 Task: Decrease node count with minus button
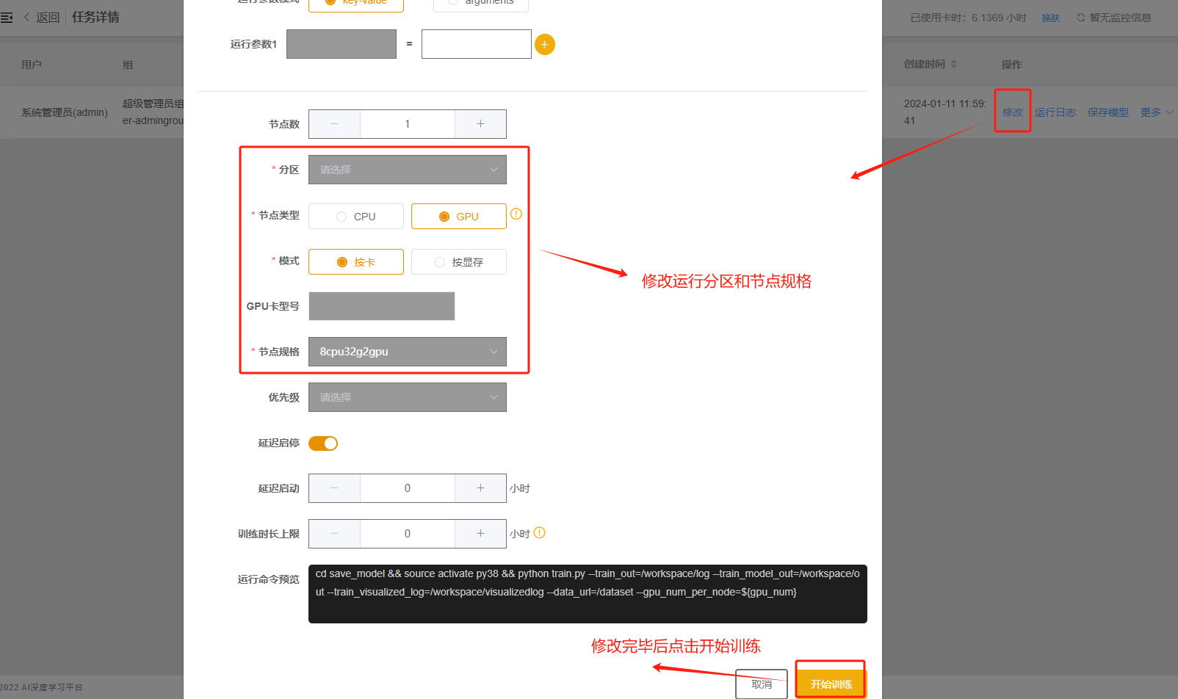click(x=334, y=124)
